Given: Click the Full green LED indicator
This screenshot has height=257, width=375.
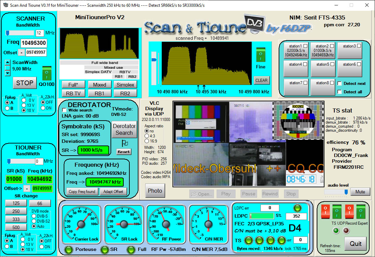Looking at the screenshot, I should [131, 250].
